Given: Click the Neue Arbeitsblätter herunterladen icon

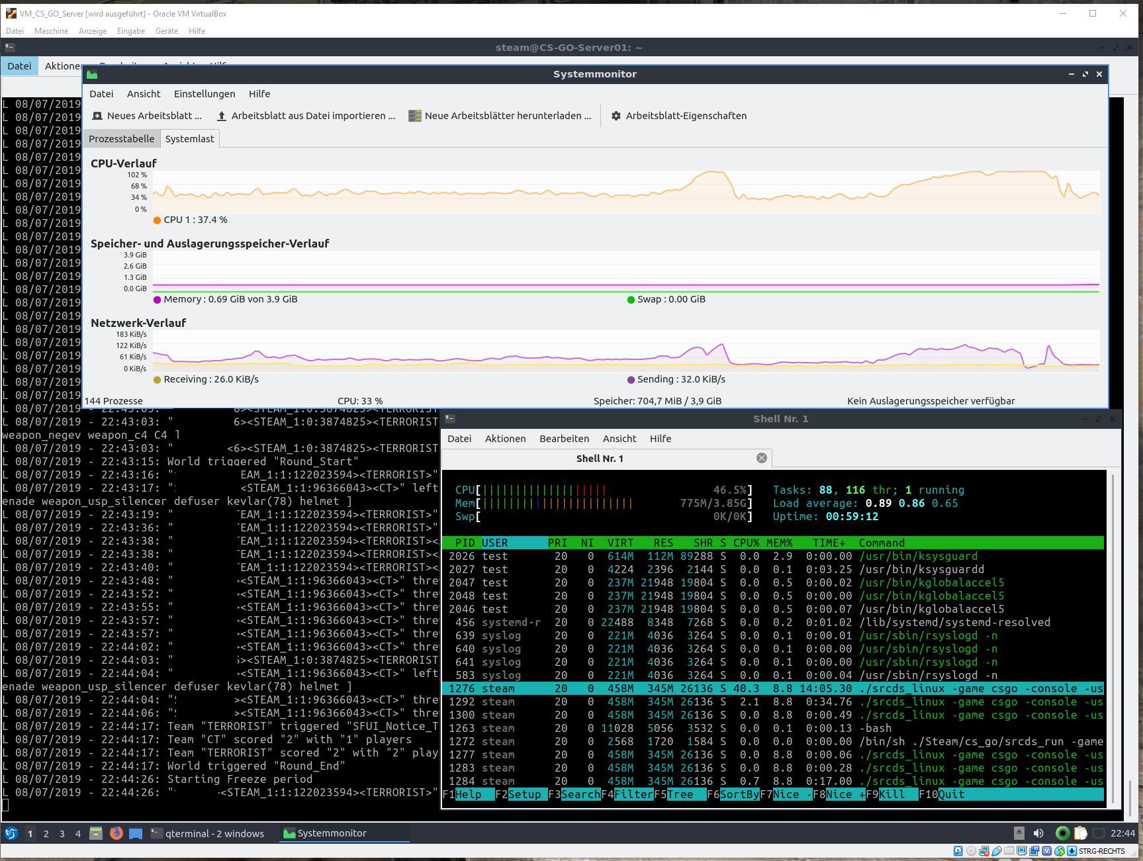Looking at the screenshot, I should click(x=415, y=115).
